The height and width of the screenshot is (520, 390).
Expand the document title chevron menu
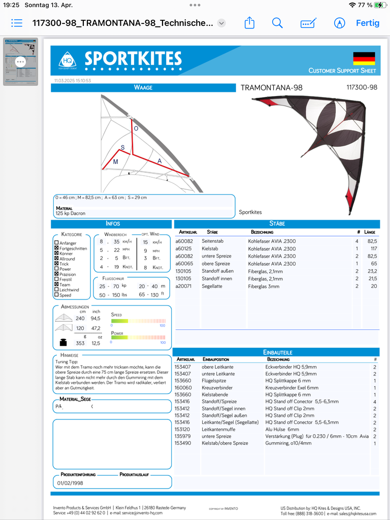(x=221, y=23)
